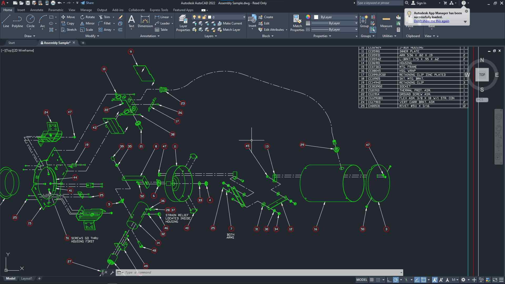Open the annotation scale 1:1 dropdown

coord(455,280)
